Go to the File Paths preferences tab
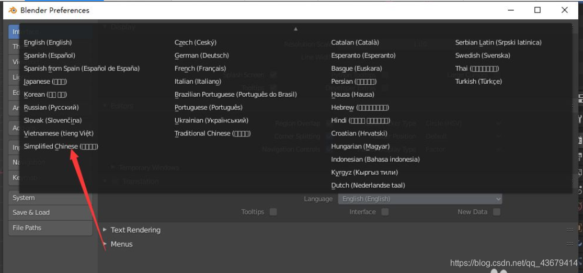This screenshot has height=273, width=583. (50, 228)
